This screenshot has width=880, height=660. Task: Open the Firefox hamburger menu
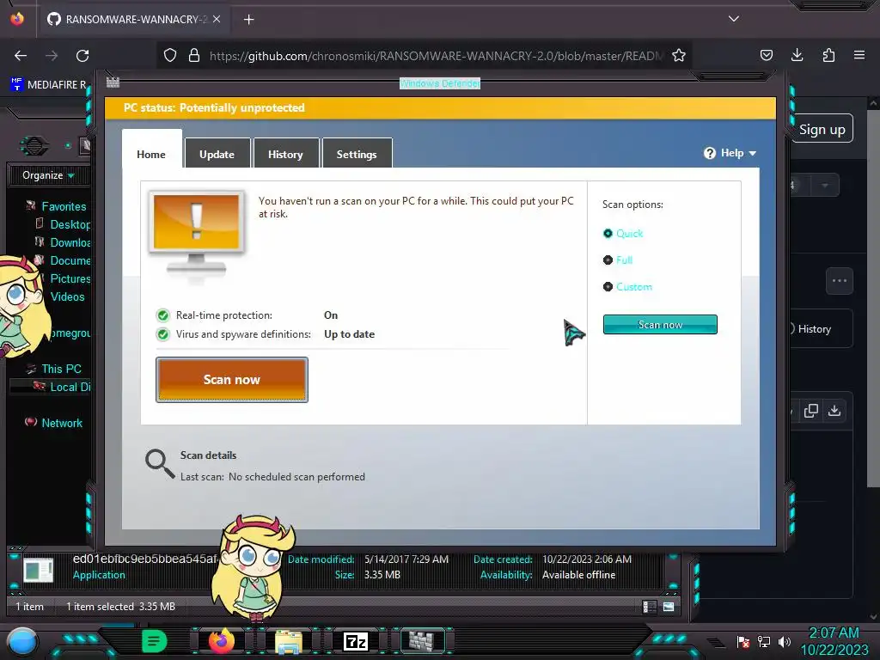859,56
